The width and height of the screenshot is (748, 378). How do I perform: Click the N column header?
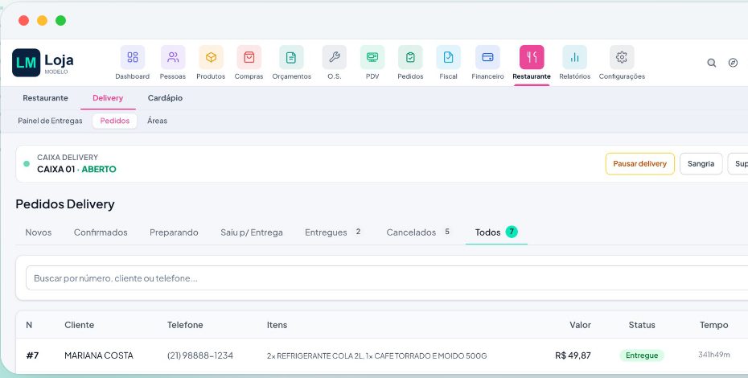[29, 325]
